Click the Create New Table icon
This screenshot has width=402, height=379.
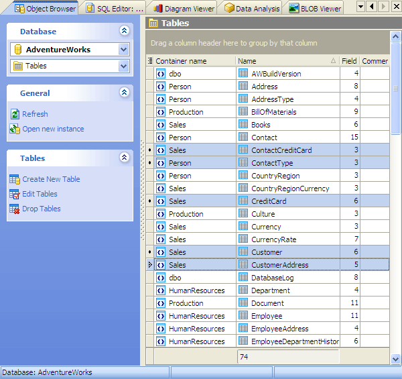point(15,179)
